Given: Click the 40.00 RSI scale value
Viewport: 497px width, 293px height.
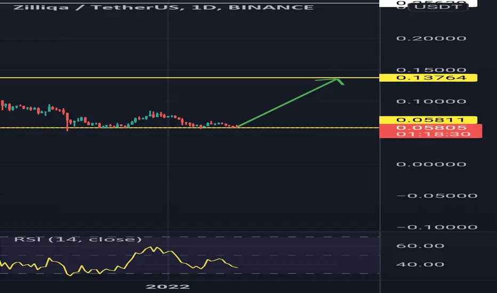Looking at the screenshot, I should point(420,264).
